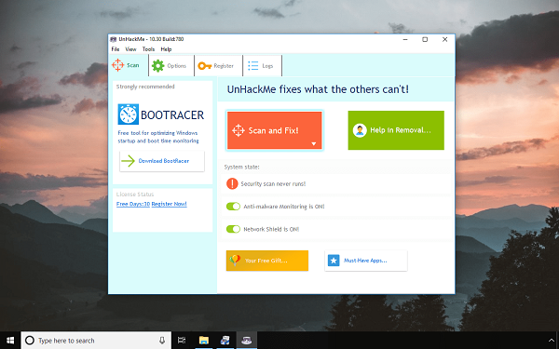
Task: Click the crosshair Scan tab icon
Action: point(117,65)
